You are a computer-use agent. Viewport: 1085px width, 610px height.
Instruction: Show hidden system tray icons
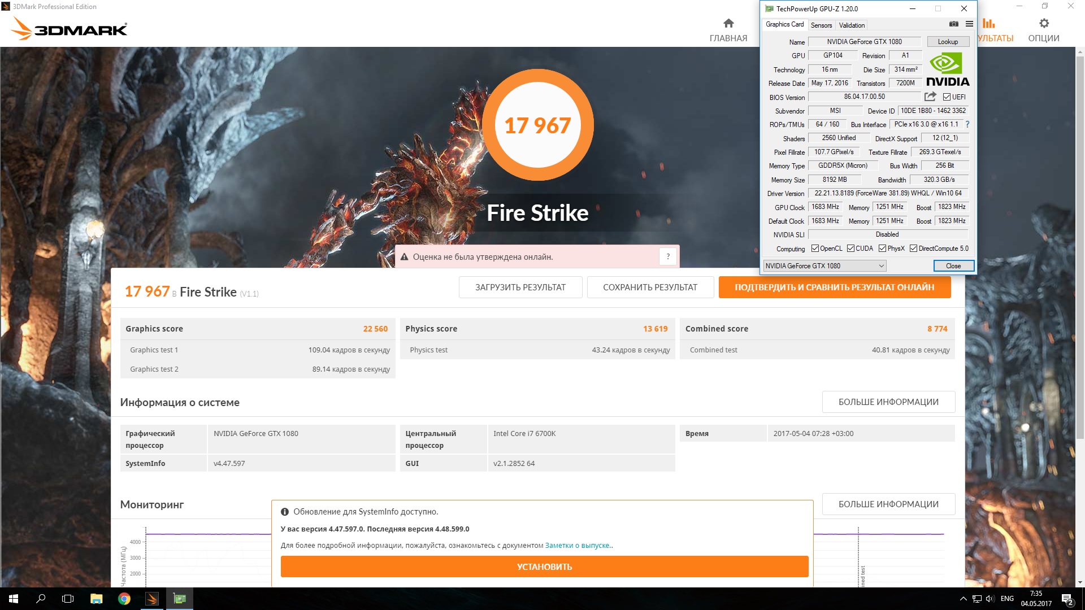[x=963, y=599]
